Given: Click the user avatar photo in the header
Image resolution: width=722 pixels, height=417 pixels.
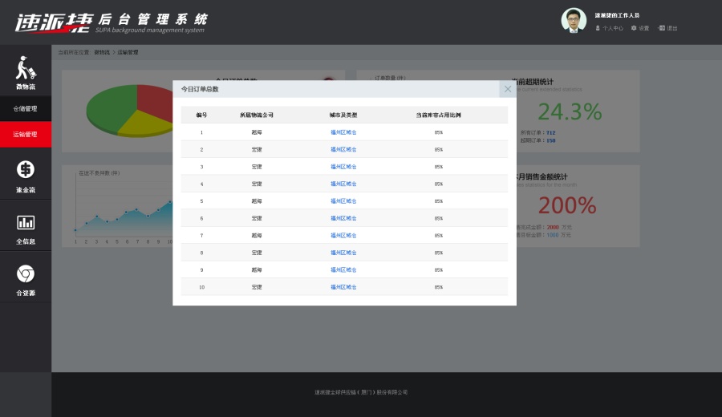Looking at the screenshot, I should (x=574, y=21).
